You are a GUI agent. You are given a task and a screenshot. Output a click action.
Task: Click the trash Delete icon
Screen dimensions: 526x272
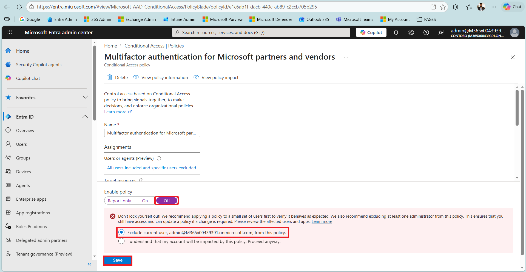(110, 77)
